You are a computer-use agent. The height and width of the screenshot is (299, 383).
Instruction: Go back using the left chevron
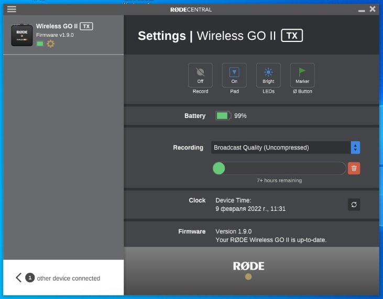[x=18, y=277]
